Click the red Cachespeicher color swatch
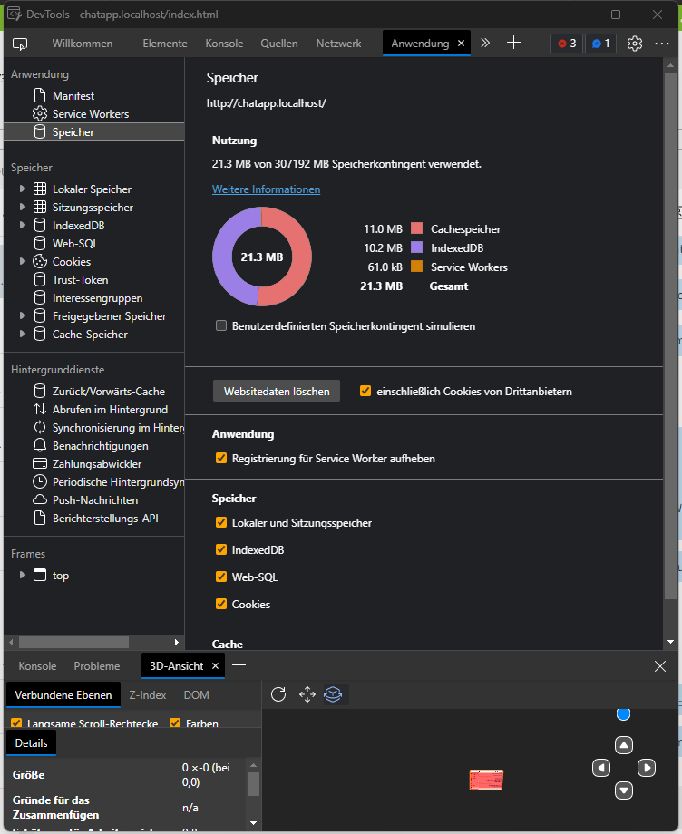This screenshot has height=834, width=682. click(417, 229)
